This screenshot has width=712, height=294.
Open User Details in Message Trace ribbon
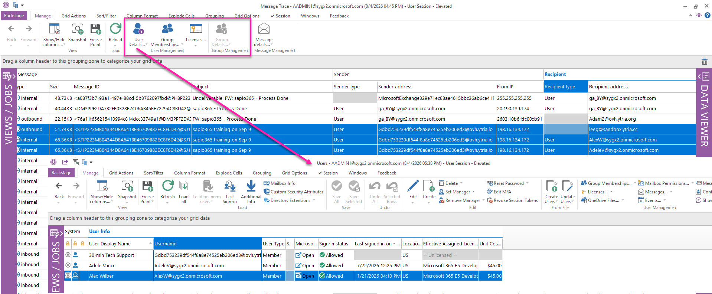[138, 35]
